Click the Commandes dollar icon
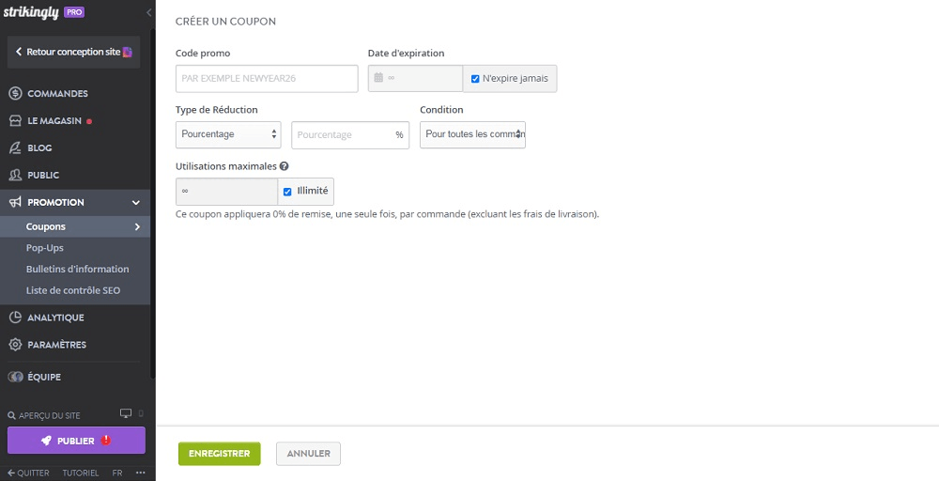The height and width of the screenshot is (481, 939). coord(15,94)
